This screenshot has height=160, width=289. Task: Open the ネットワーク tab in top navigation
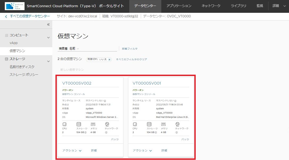pos(211,6)
